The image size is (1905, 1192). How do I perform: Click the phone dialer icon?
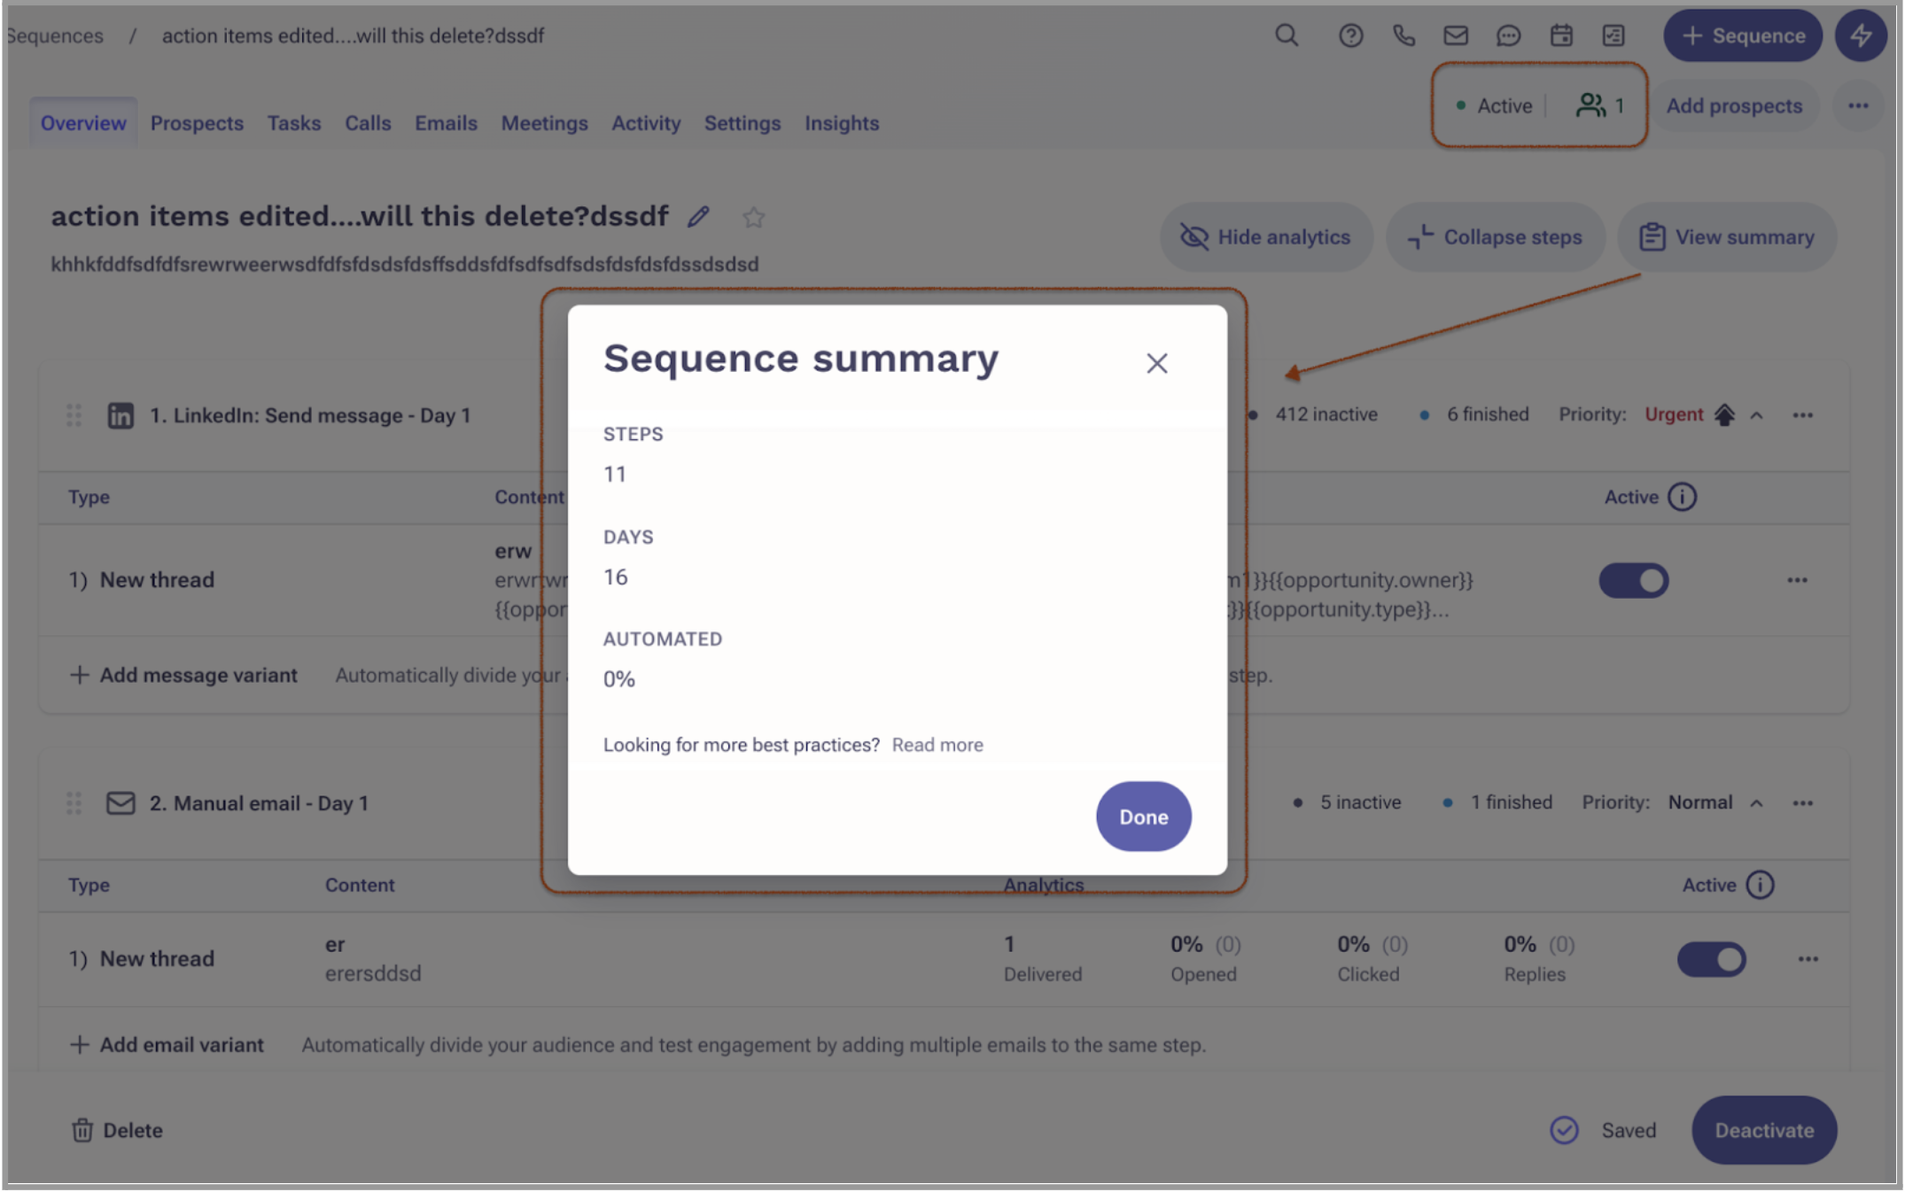click(1403, 35)
